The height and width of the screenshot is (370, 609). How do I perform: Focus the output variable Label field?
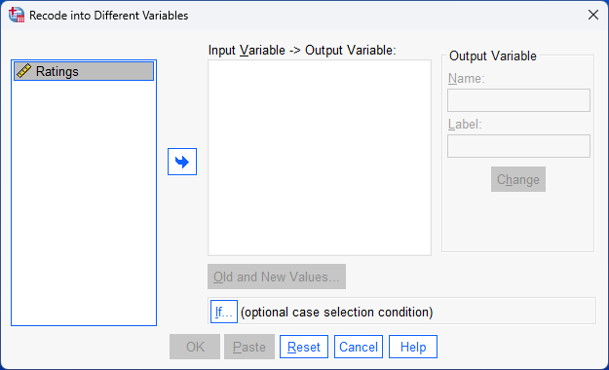(518, 146)
